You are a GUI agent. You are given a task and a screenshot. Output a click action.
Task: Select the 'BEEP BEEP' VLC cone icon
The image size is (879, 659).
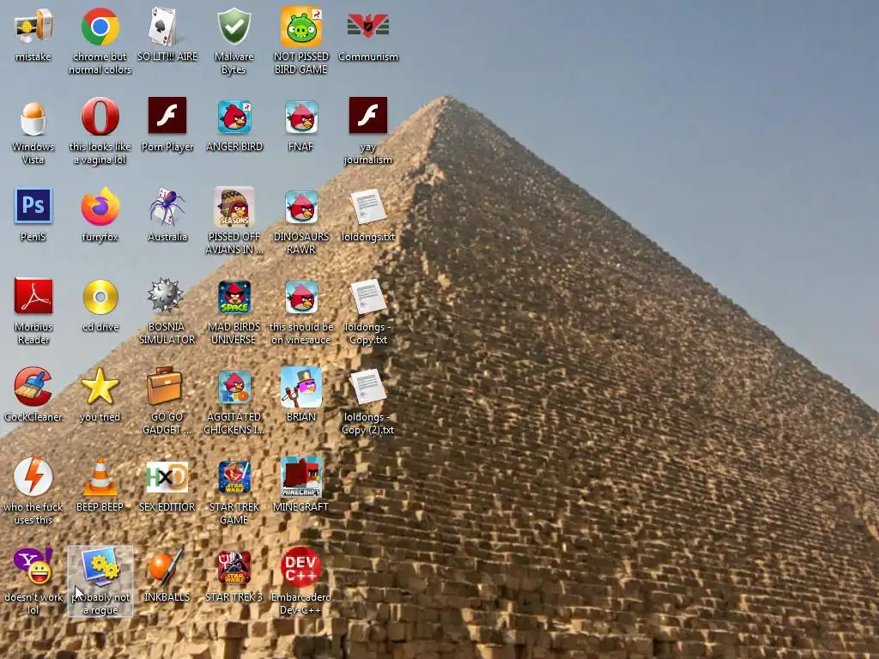[x=100, y=477]
